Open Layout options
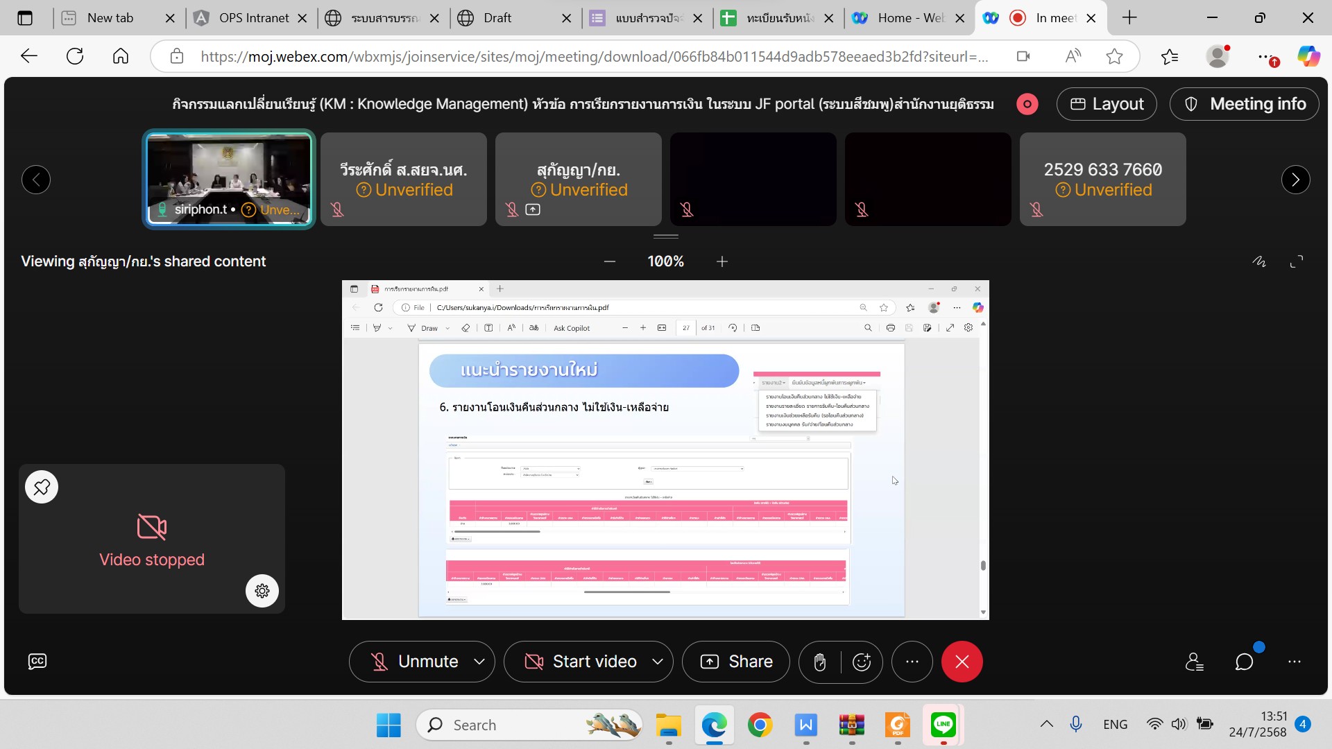Image resolution: width=1332 pixels, height=749 pixels. (x=1107, y=104)
